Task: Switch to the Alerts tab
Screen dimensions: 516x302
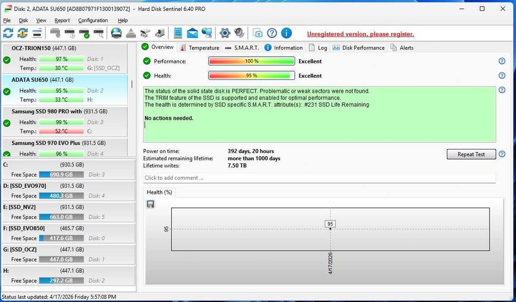Action: [x=402, y=47]
